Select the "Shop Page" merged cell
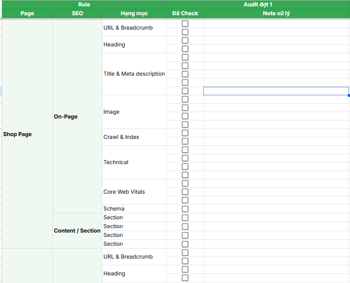Screen dimensions: 350x283 point(27,134)
